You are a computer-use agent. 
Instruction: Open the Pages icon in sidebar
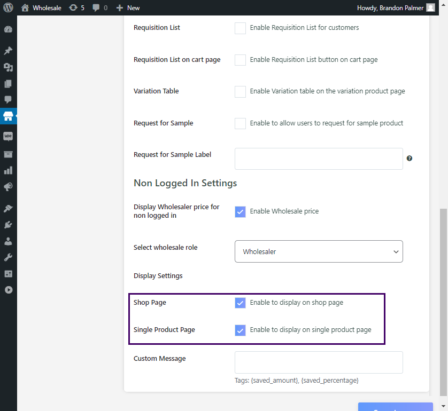[x=8, y=84]
